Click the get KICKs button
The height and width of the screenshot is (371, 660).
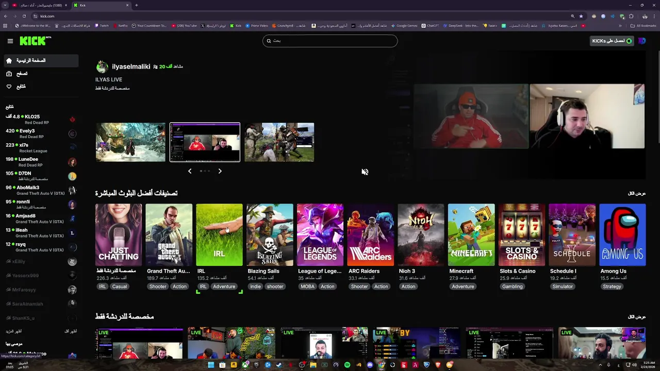[612, 41]
